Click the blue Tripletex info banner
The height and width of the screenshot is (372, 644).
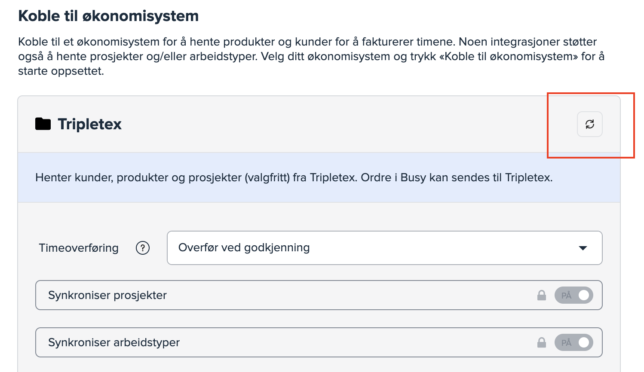[x=319, y=190]
